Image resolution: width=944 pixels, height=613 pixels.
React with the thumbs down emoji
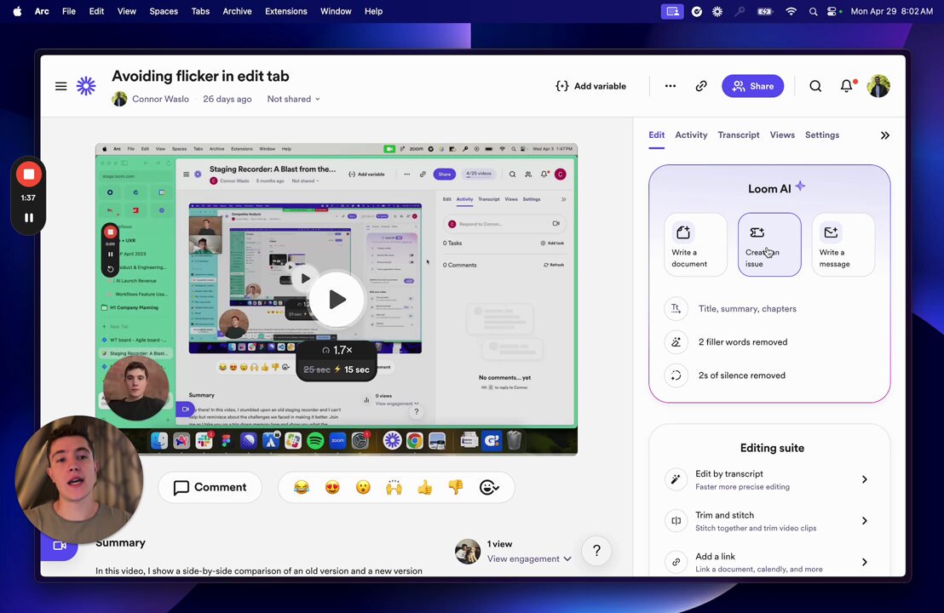tap(456, 487)
